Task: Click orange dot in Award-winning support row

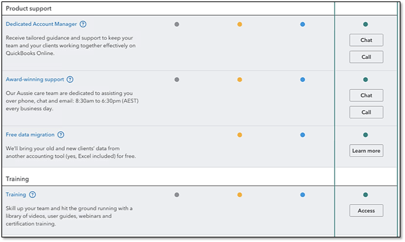Action: (240, 79)
